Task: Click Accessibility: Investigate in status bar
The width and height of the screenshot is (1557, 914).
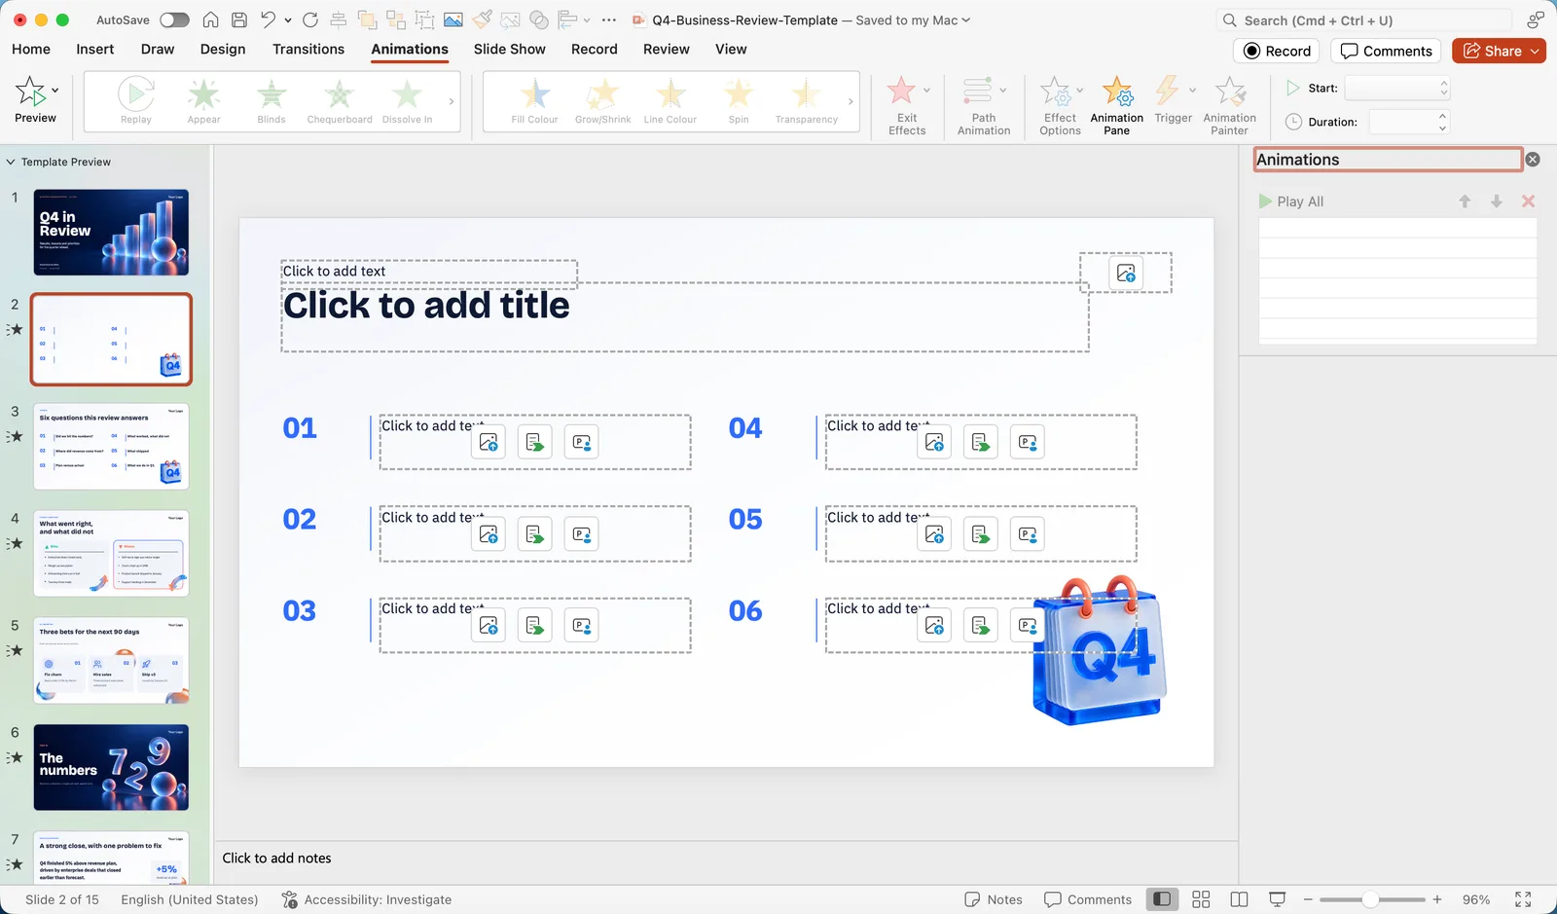Action: pyautogui.click(x=366, y=899)
